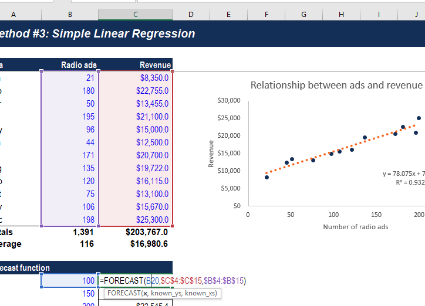Click the lowest scatter data point near $8,000
Viewport: 425px width, 306px height.
(x=267, y=178)
